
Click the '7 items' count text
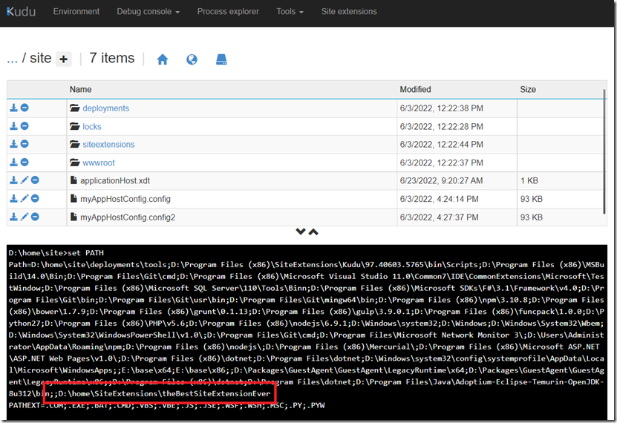point(112,58)
